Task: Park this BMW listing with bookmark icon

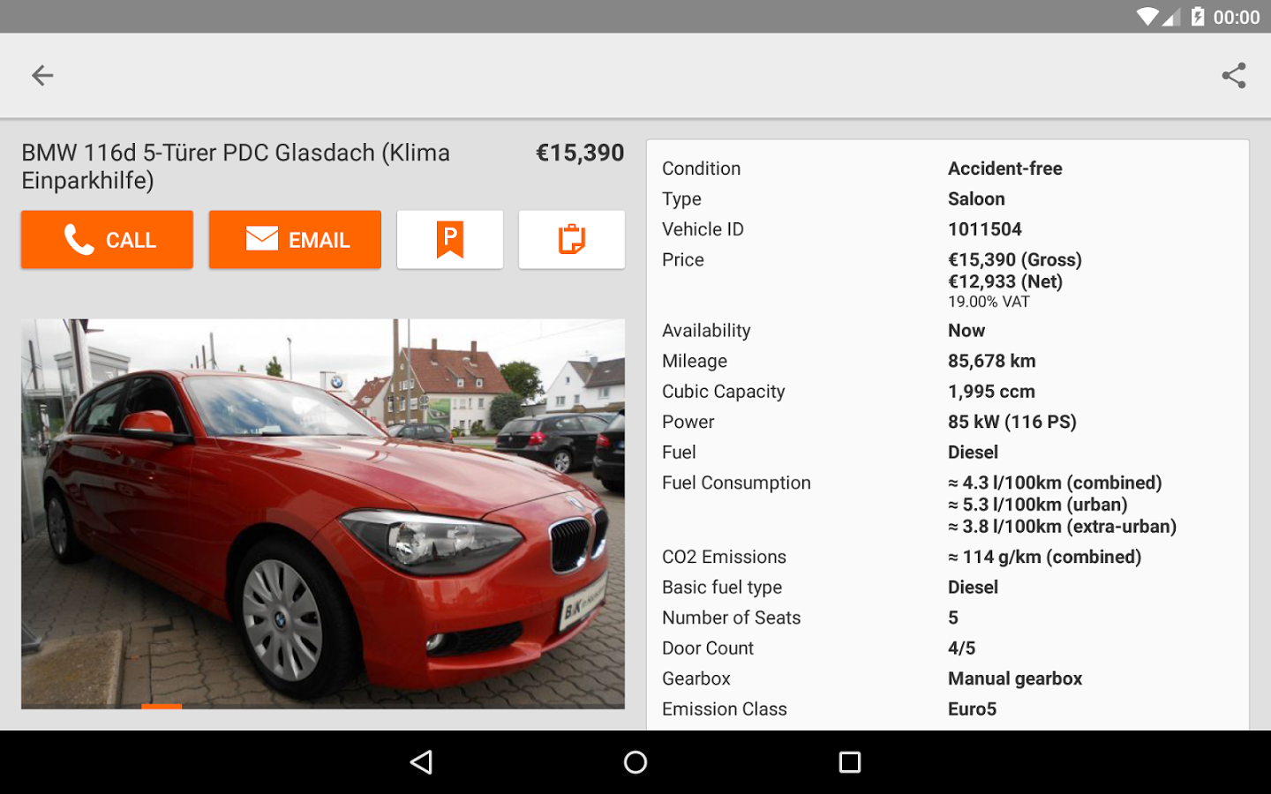Action: coord(450,239)
